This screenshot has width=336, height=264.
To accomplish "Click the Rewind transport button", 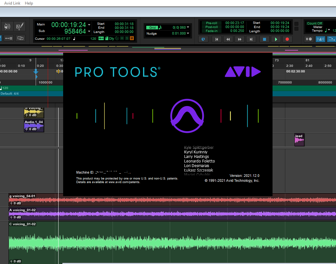I will click(228, 39).
